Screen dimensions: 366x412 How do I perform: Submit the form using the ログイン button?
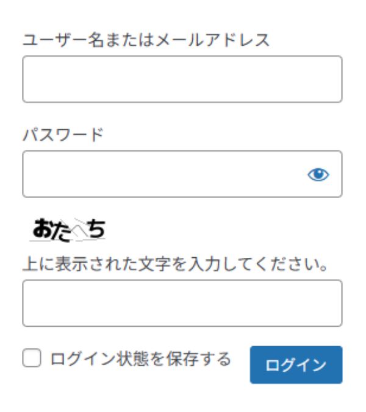pyautogui.click(x=296, y=365)
